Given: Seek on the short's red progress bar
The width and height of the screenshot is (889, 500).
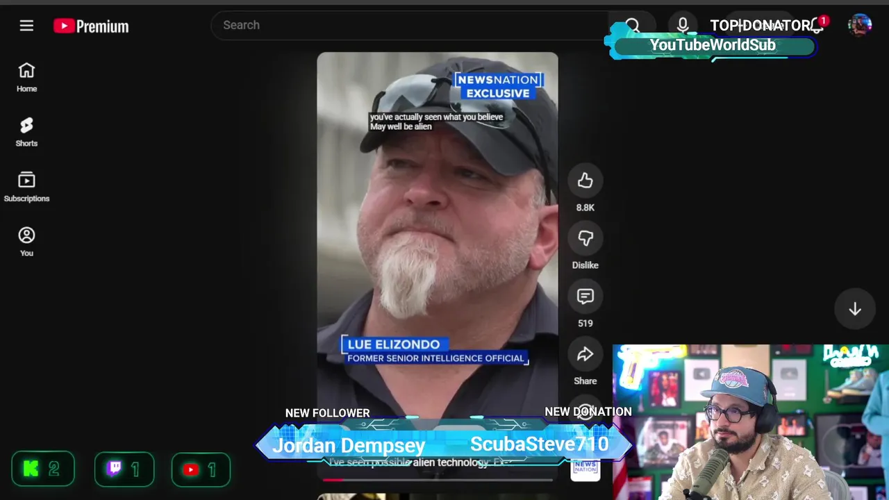Looking at the screenshot, I should click(x=438, y=479).
